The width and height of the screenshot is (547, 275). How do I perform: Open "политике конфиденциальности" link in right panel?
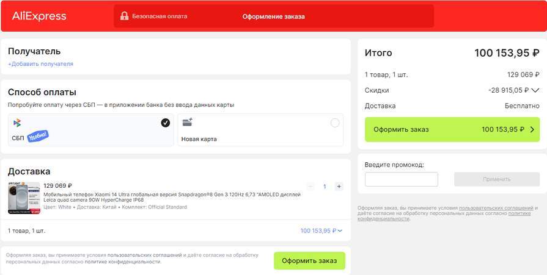coord(444,216)
